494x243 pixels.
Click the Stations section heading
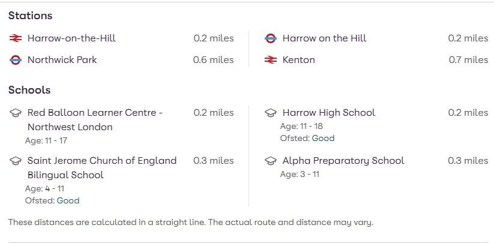pos(30,16)
